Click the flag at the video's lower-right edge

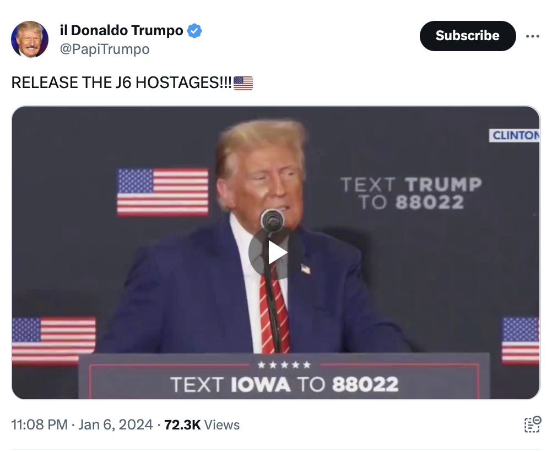point(521,340)
